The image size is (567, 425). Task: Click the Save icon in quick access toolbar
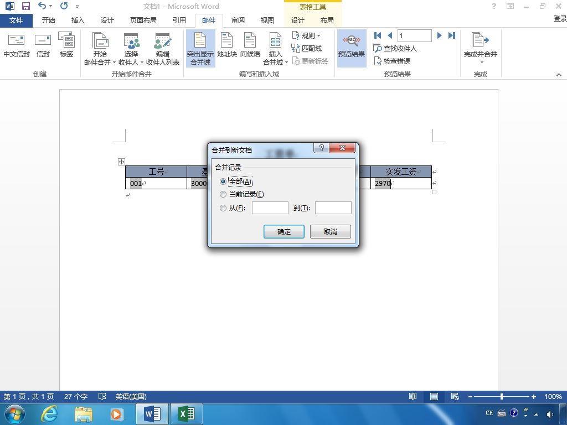coord(25,6)
